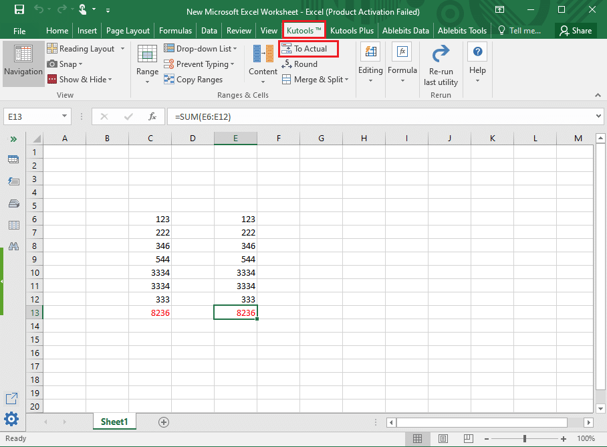Click the Insert Function fx icon
607x447 pixels.
point(152,116)
